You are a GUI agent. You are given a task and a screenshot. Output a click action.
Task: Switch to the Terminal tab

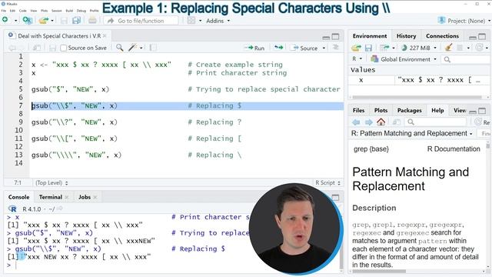pos(51,197)
